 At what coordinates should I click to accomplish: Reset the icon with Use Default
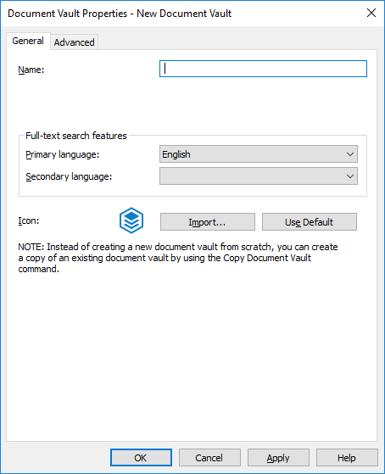tap(309, 222)
